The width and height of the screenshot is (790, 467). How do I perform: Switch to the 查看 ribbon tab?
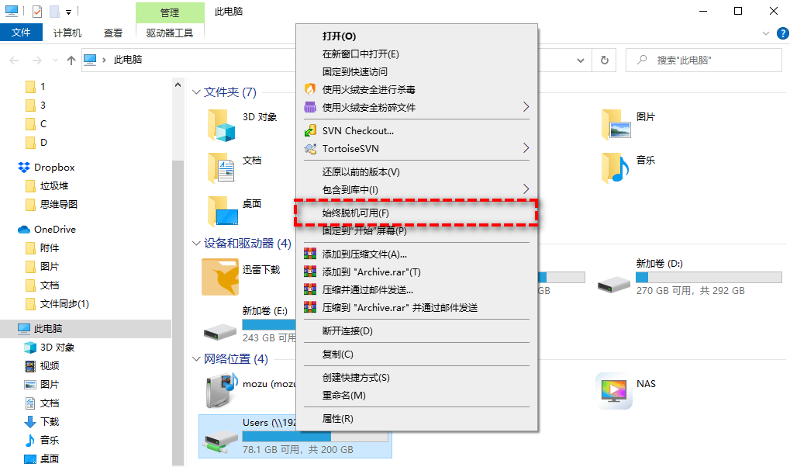click(113, 33)
